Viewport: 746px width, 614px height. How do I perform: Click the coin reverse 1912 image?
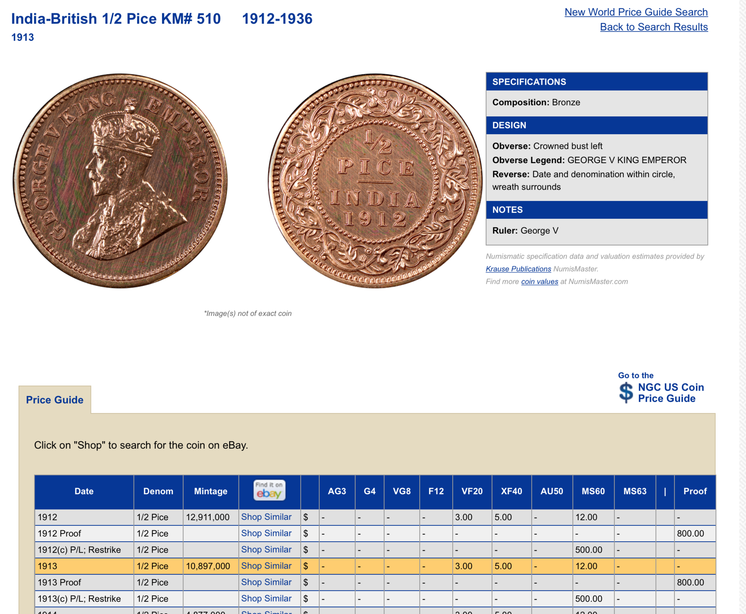375,181
